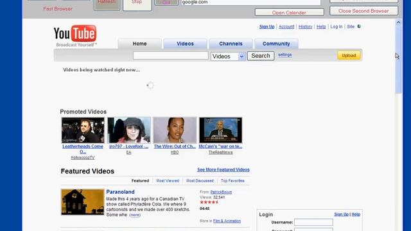The width and height of the screenshot is (411, 231).
Task: Open the History link
Action: pos(306,27)
